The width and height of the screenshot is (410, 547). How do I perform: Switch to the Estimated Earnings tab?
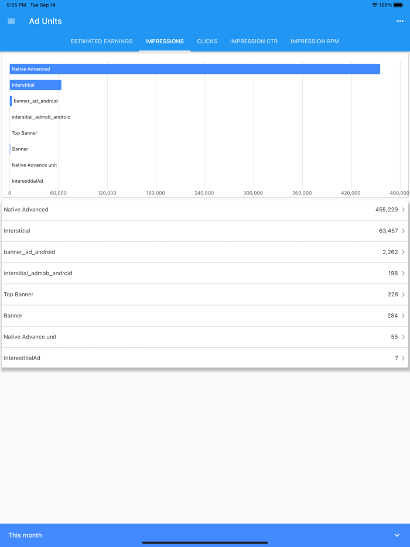(101, 41)
